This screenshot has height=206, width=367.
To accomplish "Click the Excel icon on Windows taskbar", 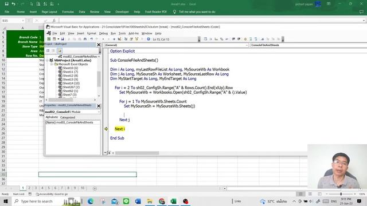I will pyautogui.click(x=173, y=201).
